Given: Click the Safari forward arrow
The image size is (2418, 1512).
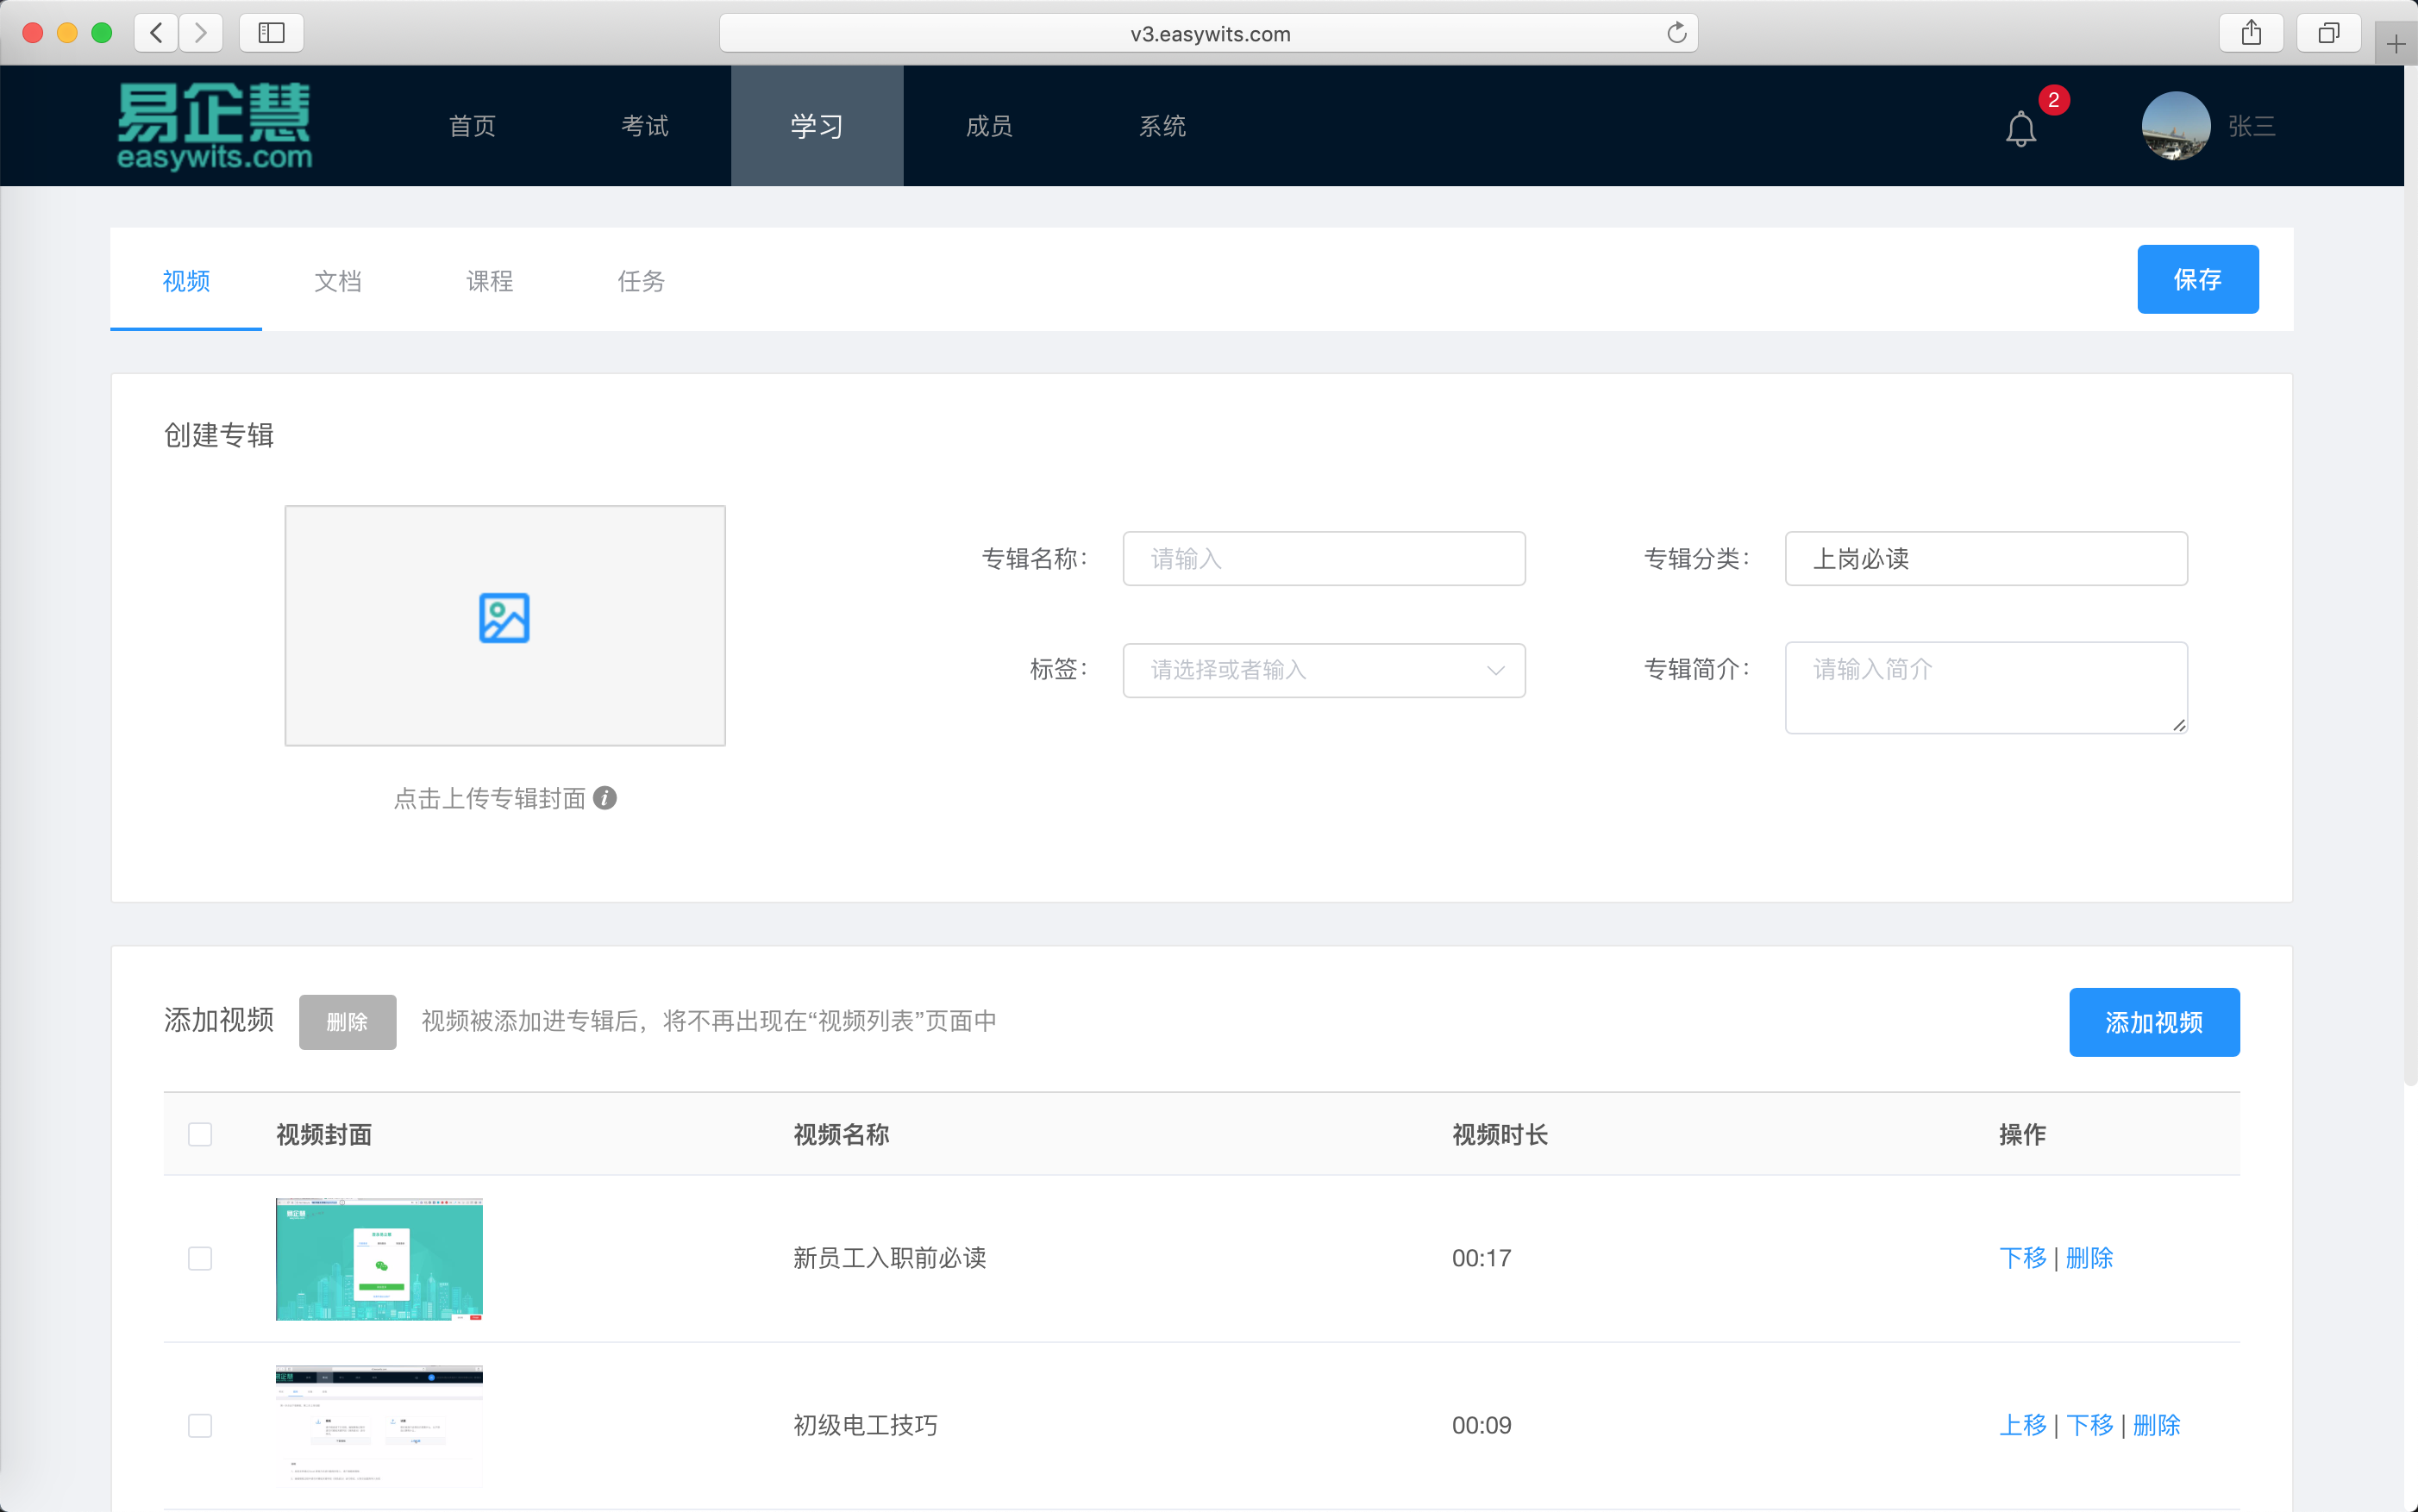Looking at the screenshot, I should (x=201, y=33).
